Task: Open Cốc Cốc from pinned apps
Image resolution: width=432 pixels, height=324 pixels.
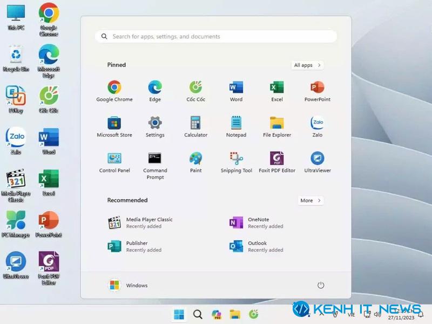Action: pos(195,91)
